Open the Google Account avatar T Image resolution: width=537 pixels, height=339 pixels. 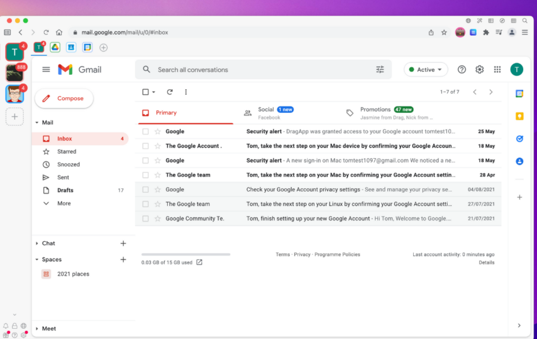coord(516,70)
